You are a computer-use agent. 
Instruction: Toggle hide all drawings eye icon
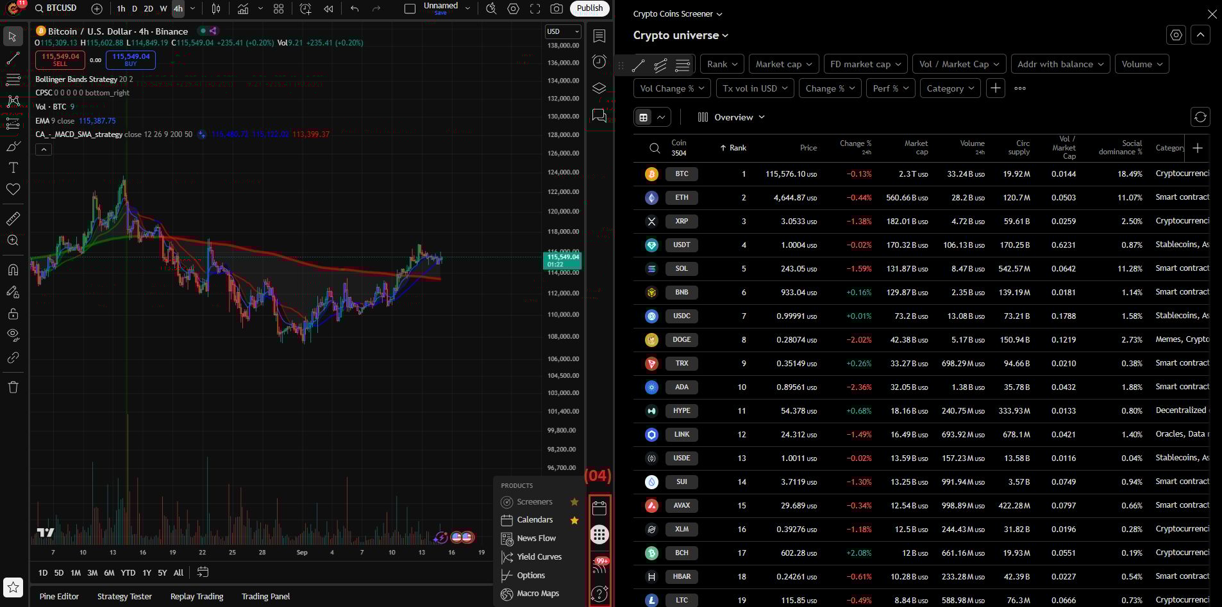12,335
